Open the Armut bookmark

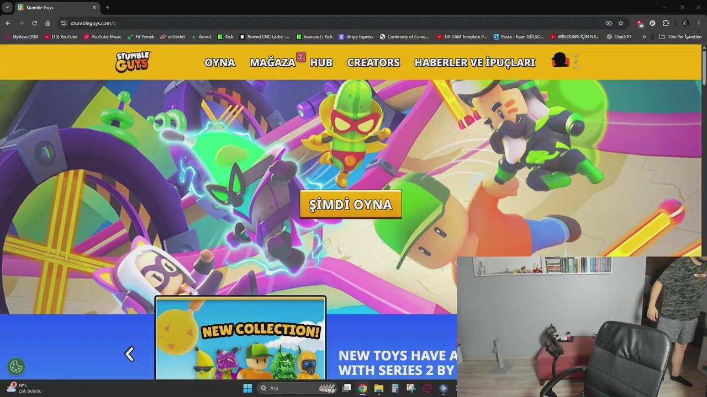pos(201,37)
